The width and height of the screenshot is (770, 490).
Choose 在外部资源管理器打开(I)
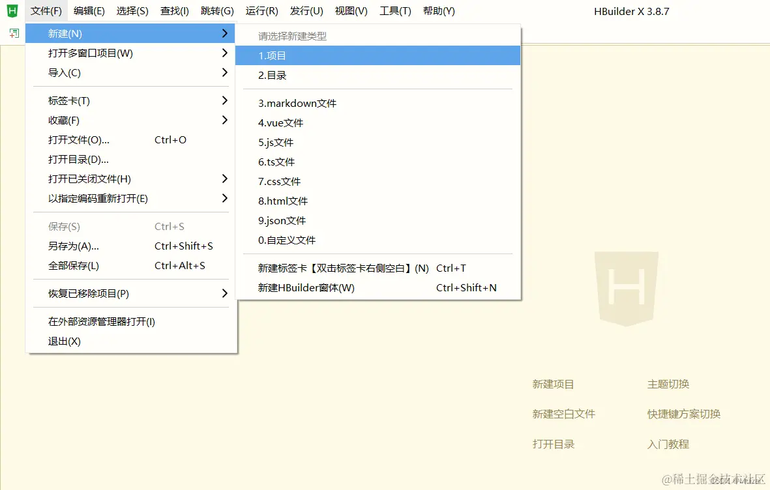(130, 322)
